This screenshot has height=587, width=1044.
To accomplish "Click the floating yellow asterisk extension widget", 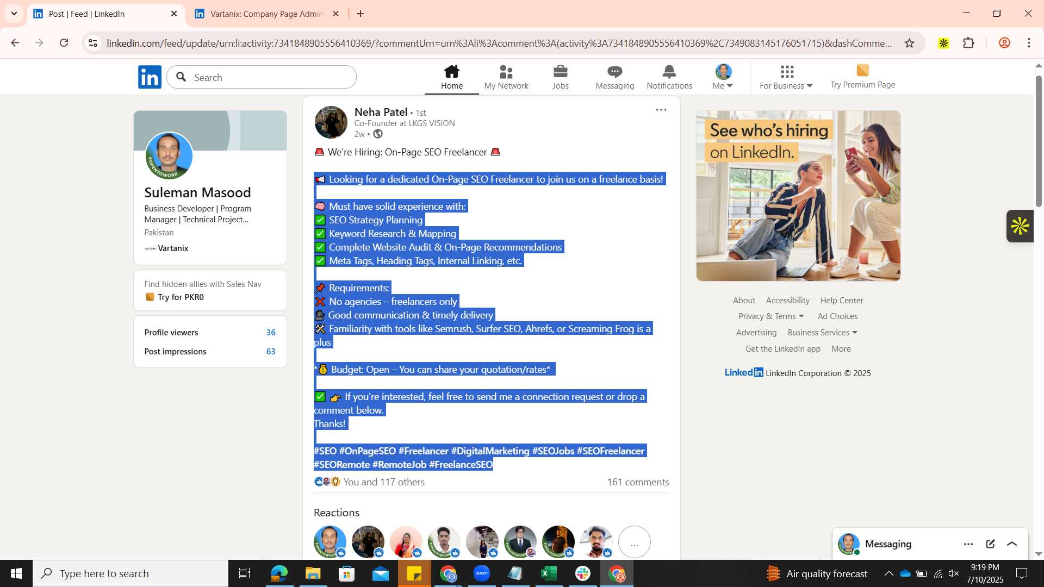I will tap(1020, 226).
